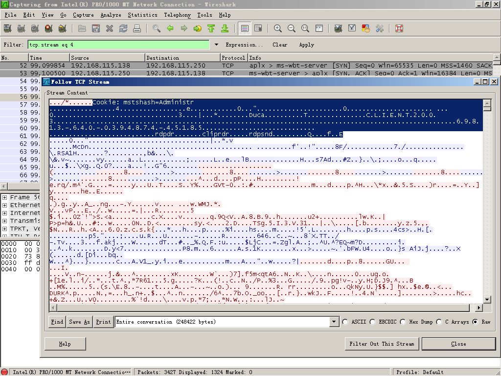The image size is (501, 376).
Task: Open the File menu
Action: pyautogui.click(x=10, y=15)
